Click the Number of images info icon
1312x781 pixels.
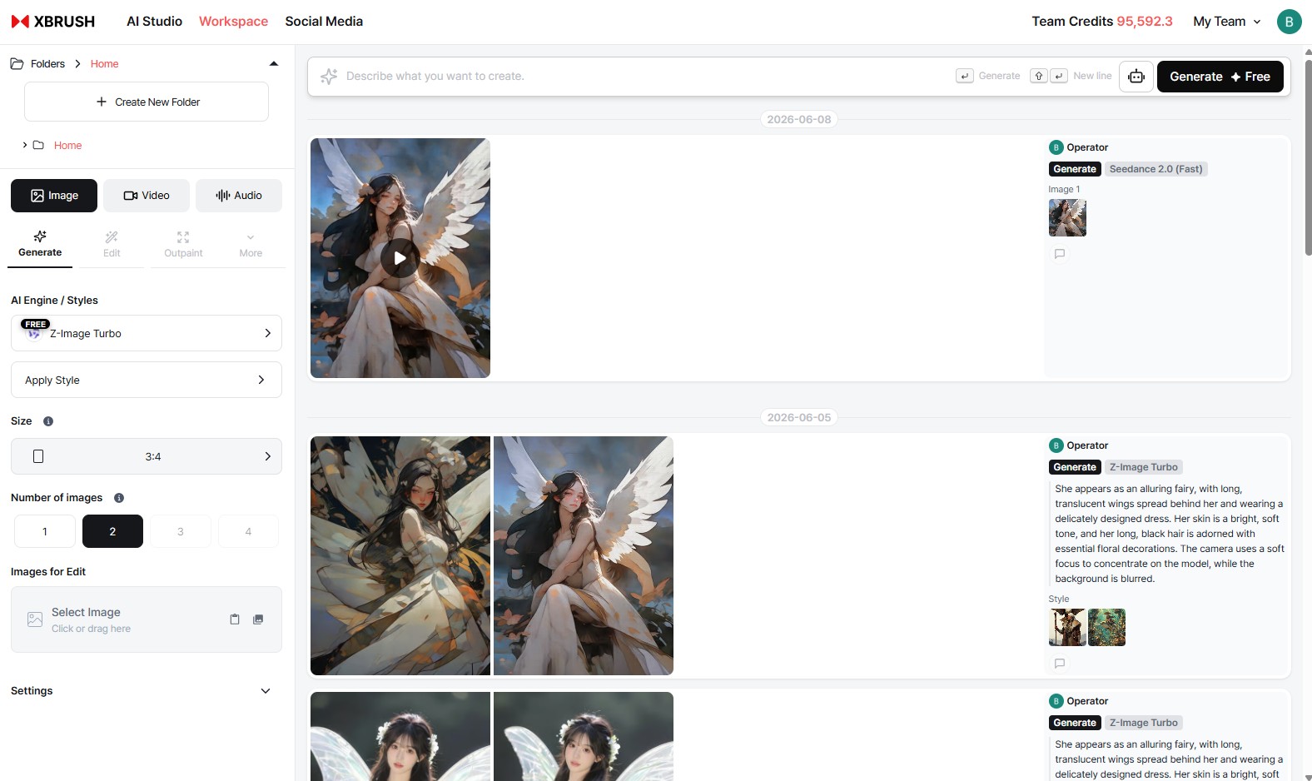pyautogui.click(x=119, y=498)
